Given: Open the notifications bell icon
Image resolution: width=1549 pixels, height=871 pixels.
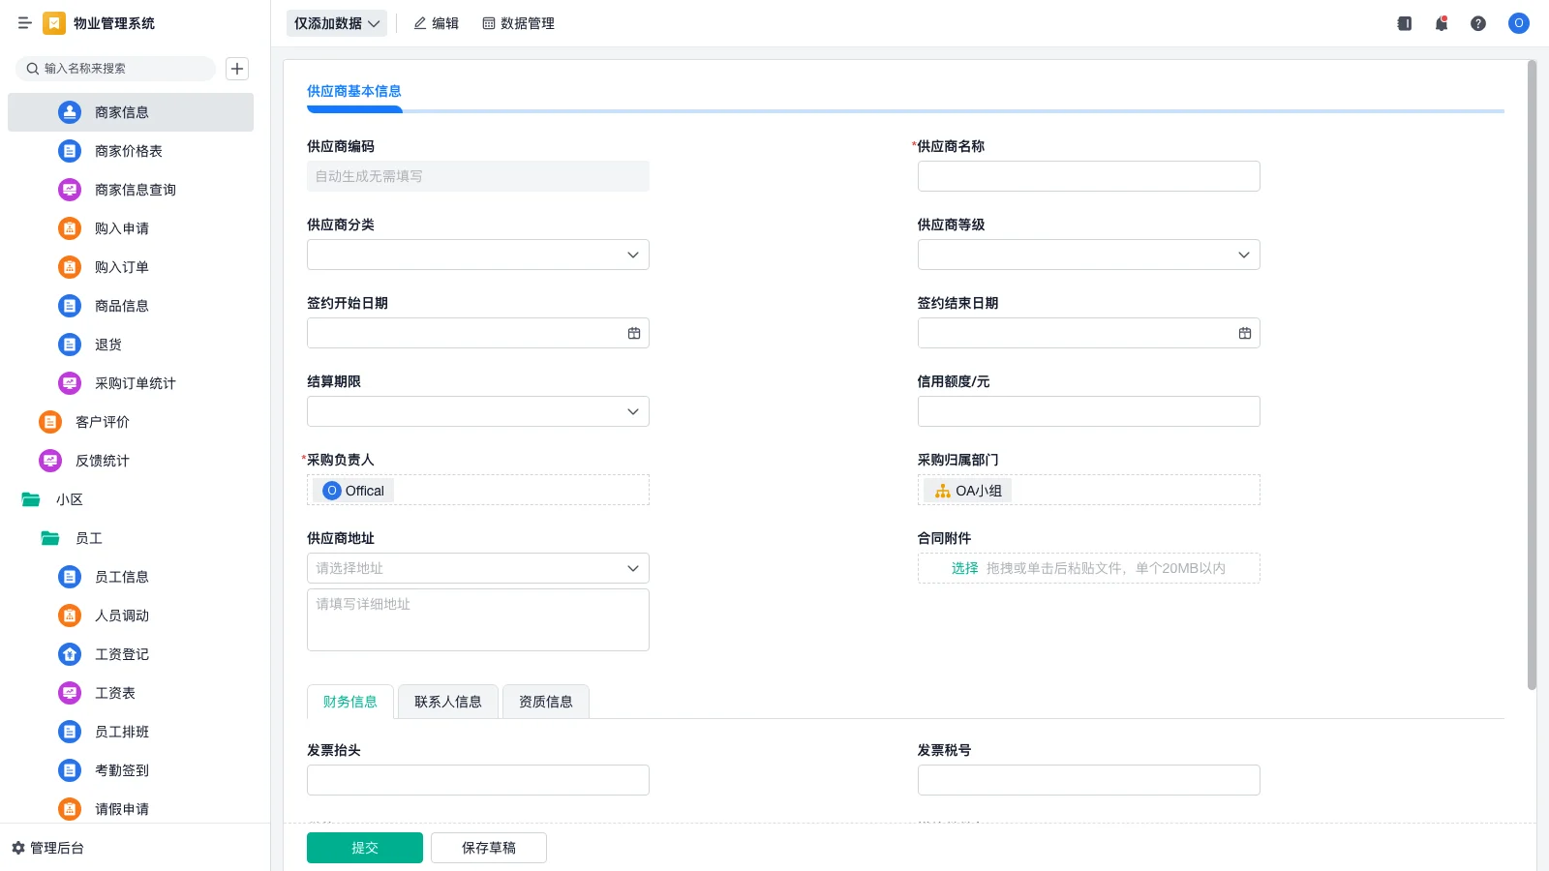Looking at the screenshot, I should [x=1441, y=23].
